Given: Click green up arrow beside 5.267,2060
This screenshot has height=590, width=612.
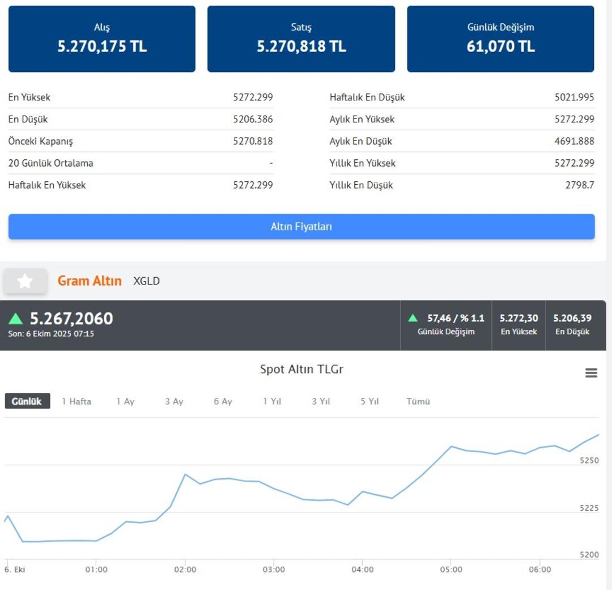Looking at the screenshot, I should 16,319.
